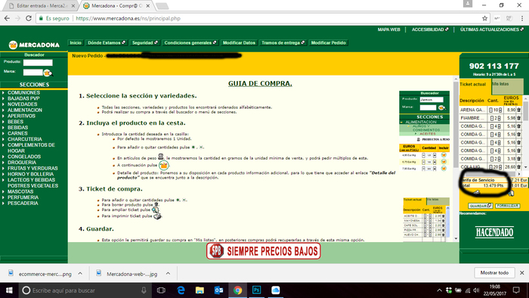The width and height of the screenshot is (529, 298).
Task: Click the SIEMPRE PRECIOS BAJOS banner
Action: 263,251
